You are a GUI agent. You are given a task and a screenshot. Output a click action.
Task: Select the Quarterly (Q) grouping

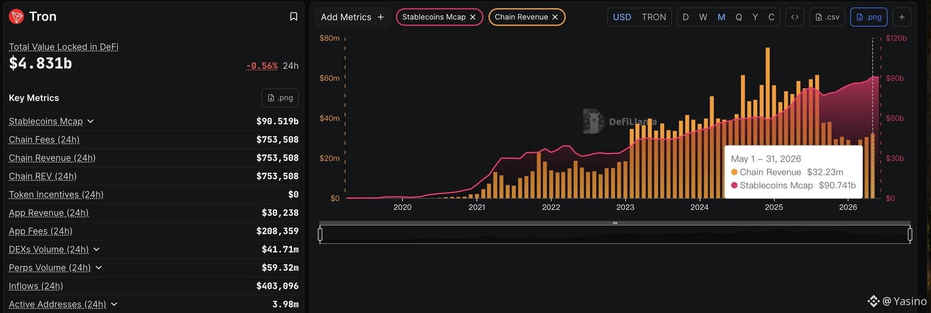(x=739, y=17)
